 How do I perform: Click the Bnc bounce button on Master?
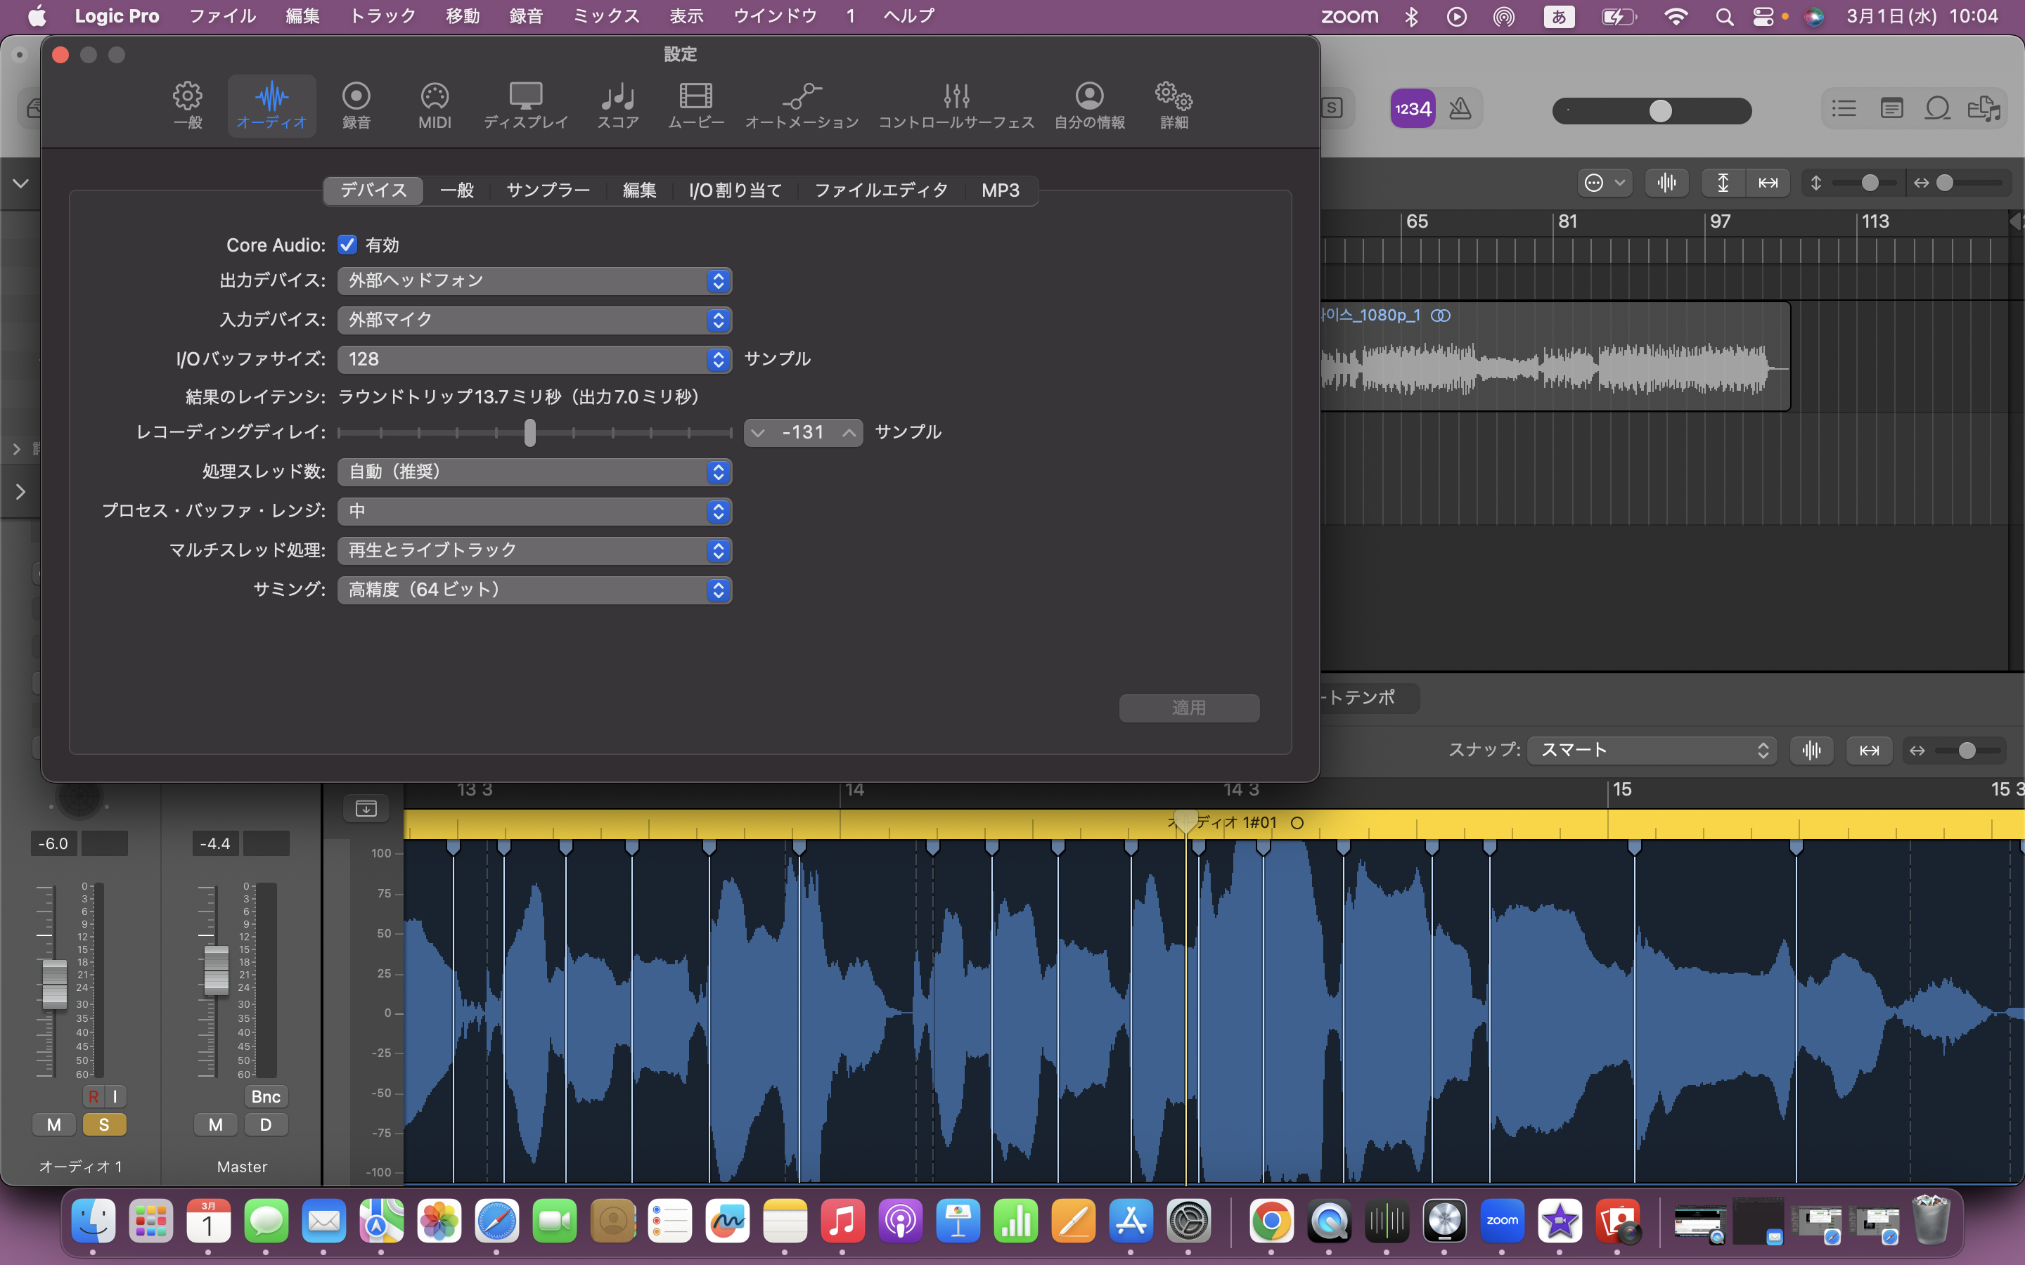265,1096
